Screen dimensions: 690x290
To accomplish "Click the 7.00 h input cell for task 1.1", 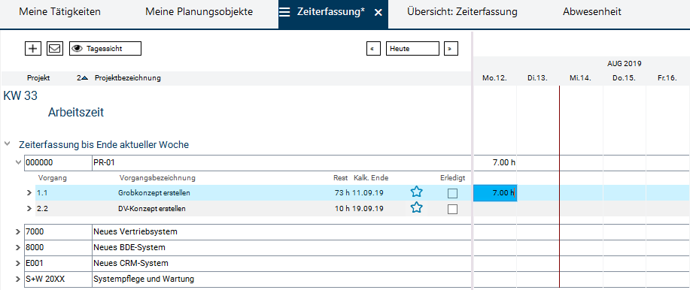I will pos(495,193).
